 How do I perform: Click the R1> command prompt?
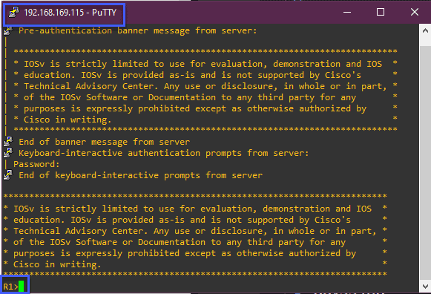point(10,287)
